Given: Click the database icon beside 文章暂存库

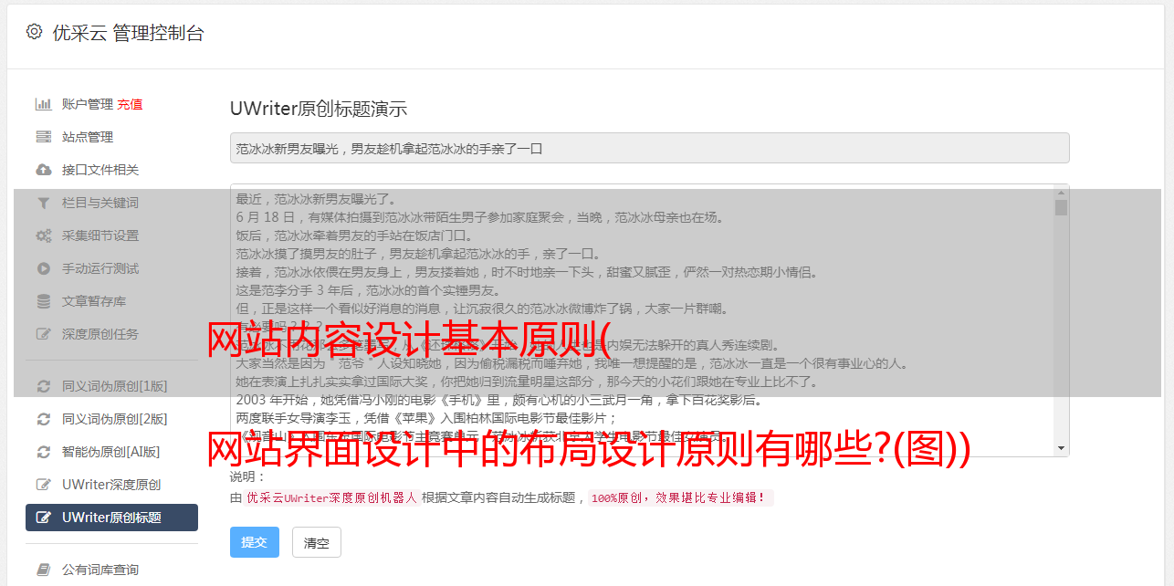Looking at the screenshot, I should 43,301.
